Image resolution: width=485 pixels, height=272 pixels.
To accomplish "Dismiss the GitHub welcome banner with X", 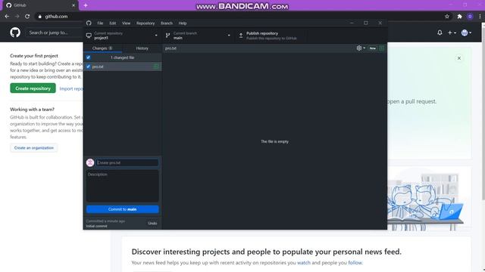I will (459, 58).
